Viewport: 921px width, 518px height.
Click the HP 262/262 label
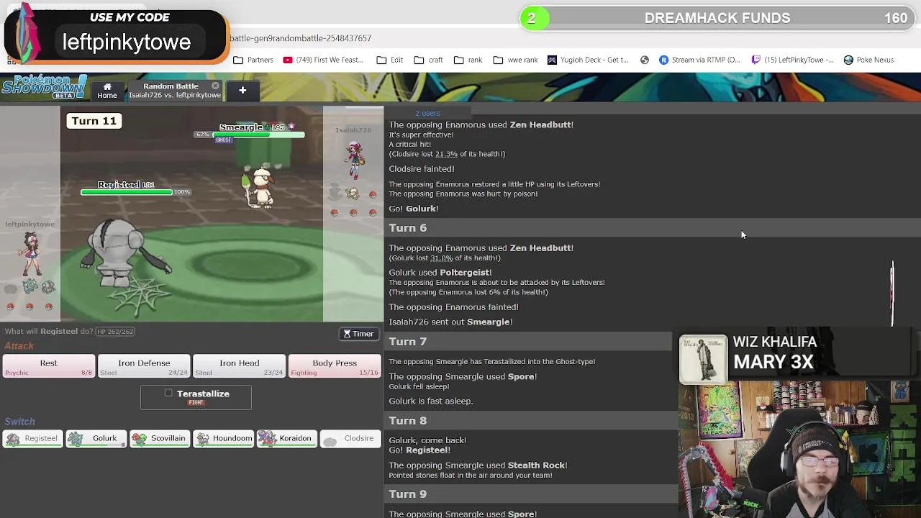tap(114, 332)
